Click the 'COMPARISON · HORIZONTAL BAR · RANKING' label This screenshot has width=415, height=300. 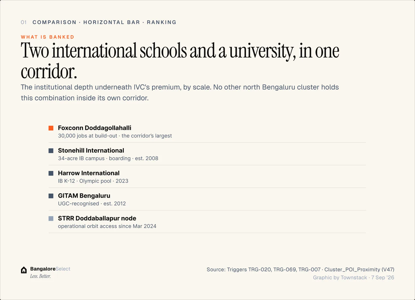coord(104,22)
